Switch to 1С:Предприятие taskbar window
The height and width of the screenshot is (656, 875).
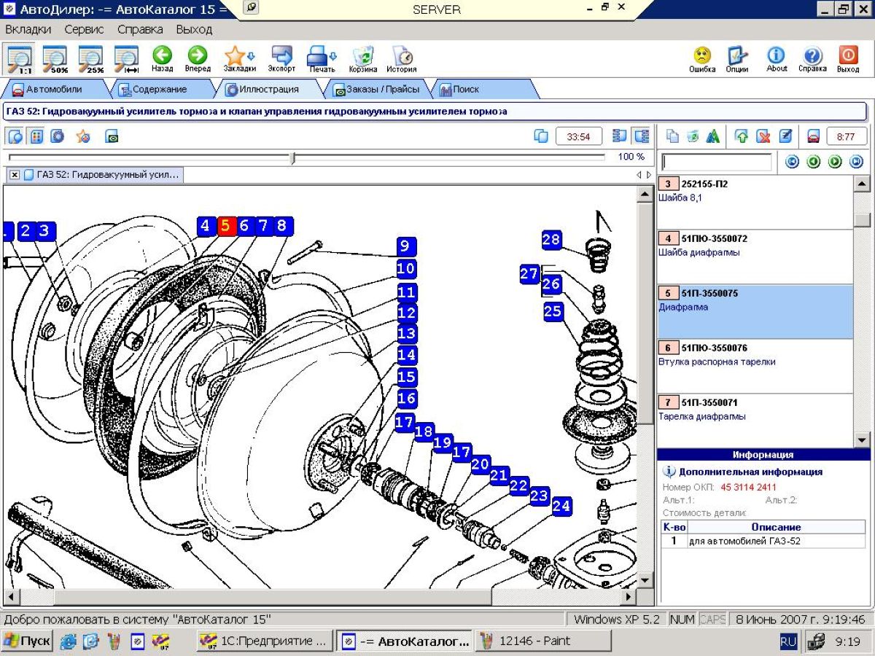click(x=265, y=641)
